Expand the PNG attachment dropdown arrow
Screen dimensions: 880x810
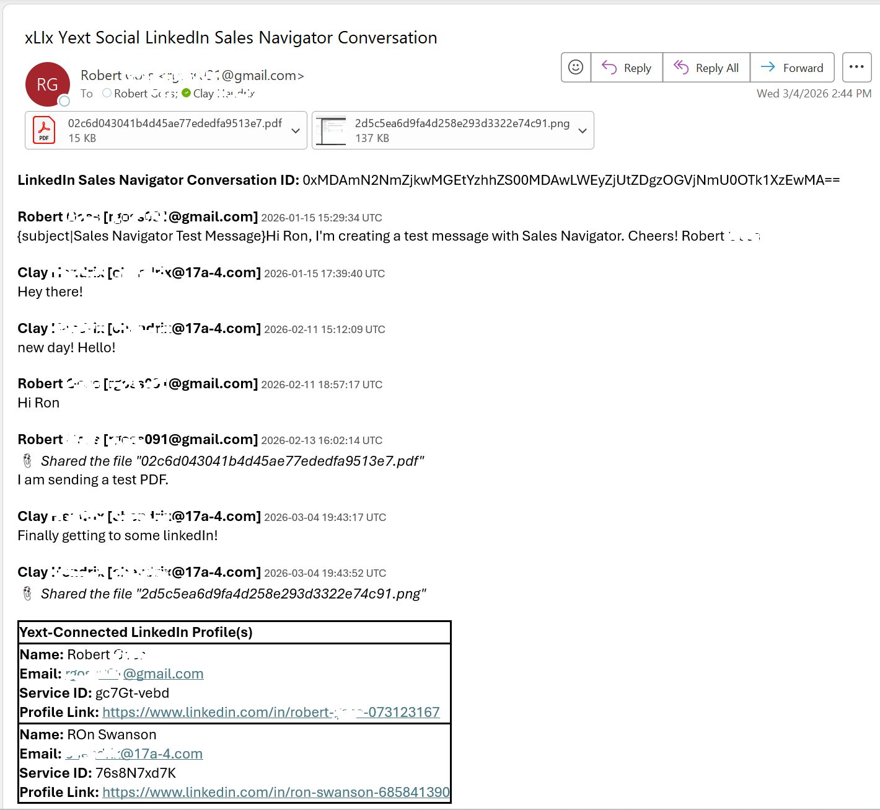[583, 130]
